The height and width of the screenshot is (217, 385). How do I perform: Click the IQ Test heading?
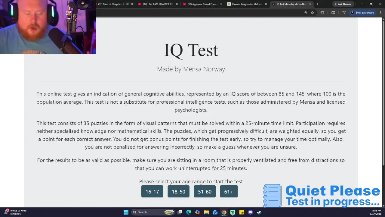(191, 50)
